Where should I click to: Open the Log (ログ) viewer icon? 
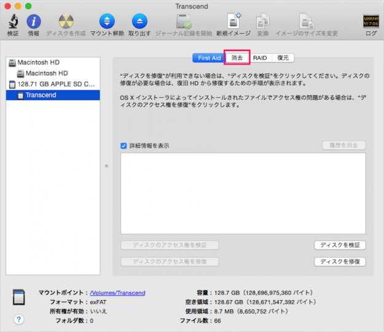[x=370, y=22]
